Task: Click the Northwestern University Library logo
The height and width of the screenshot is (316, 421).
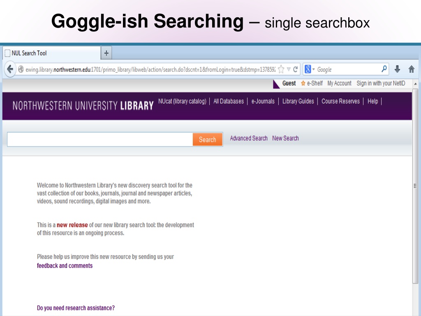Action: tap(83, 106)
